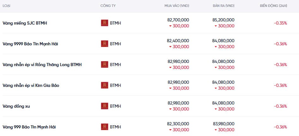Click red down arrow under 85,200,000 sell price
299x136 pixels.
216,26
